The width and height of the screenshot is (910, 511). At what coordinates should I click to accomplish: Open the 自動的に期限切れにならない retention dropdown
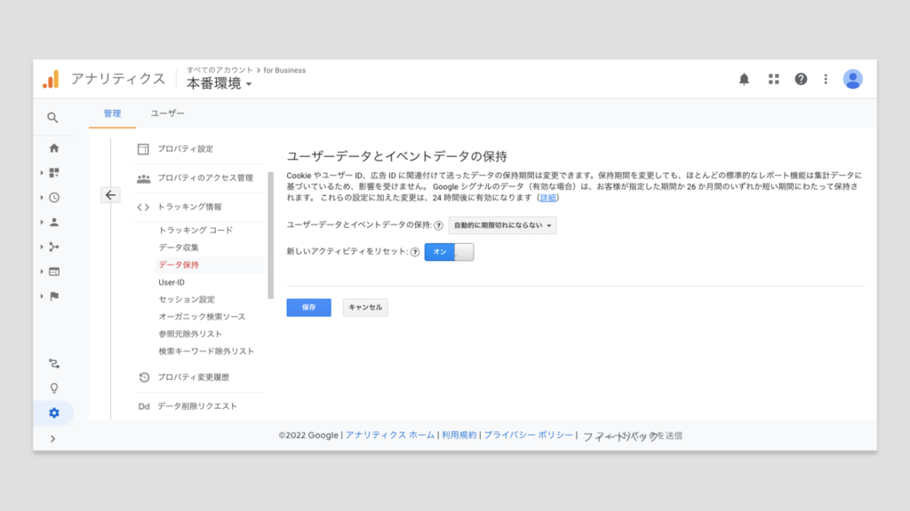coord(503,225)
